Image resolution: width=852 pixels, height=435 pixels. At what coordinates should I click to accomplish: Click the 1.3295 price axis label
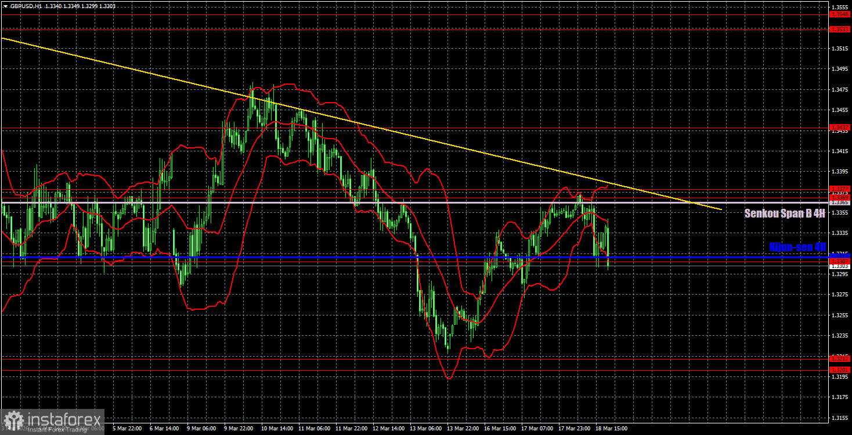coord(840,274)
